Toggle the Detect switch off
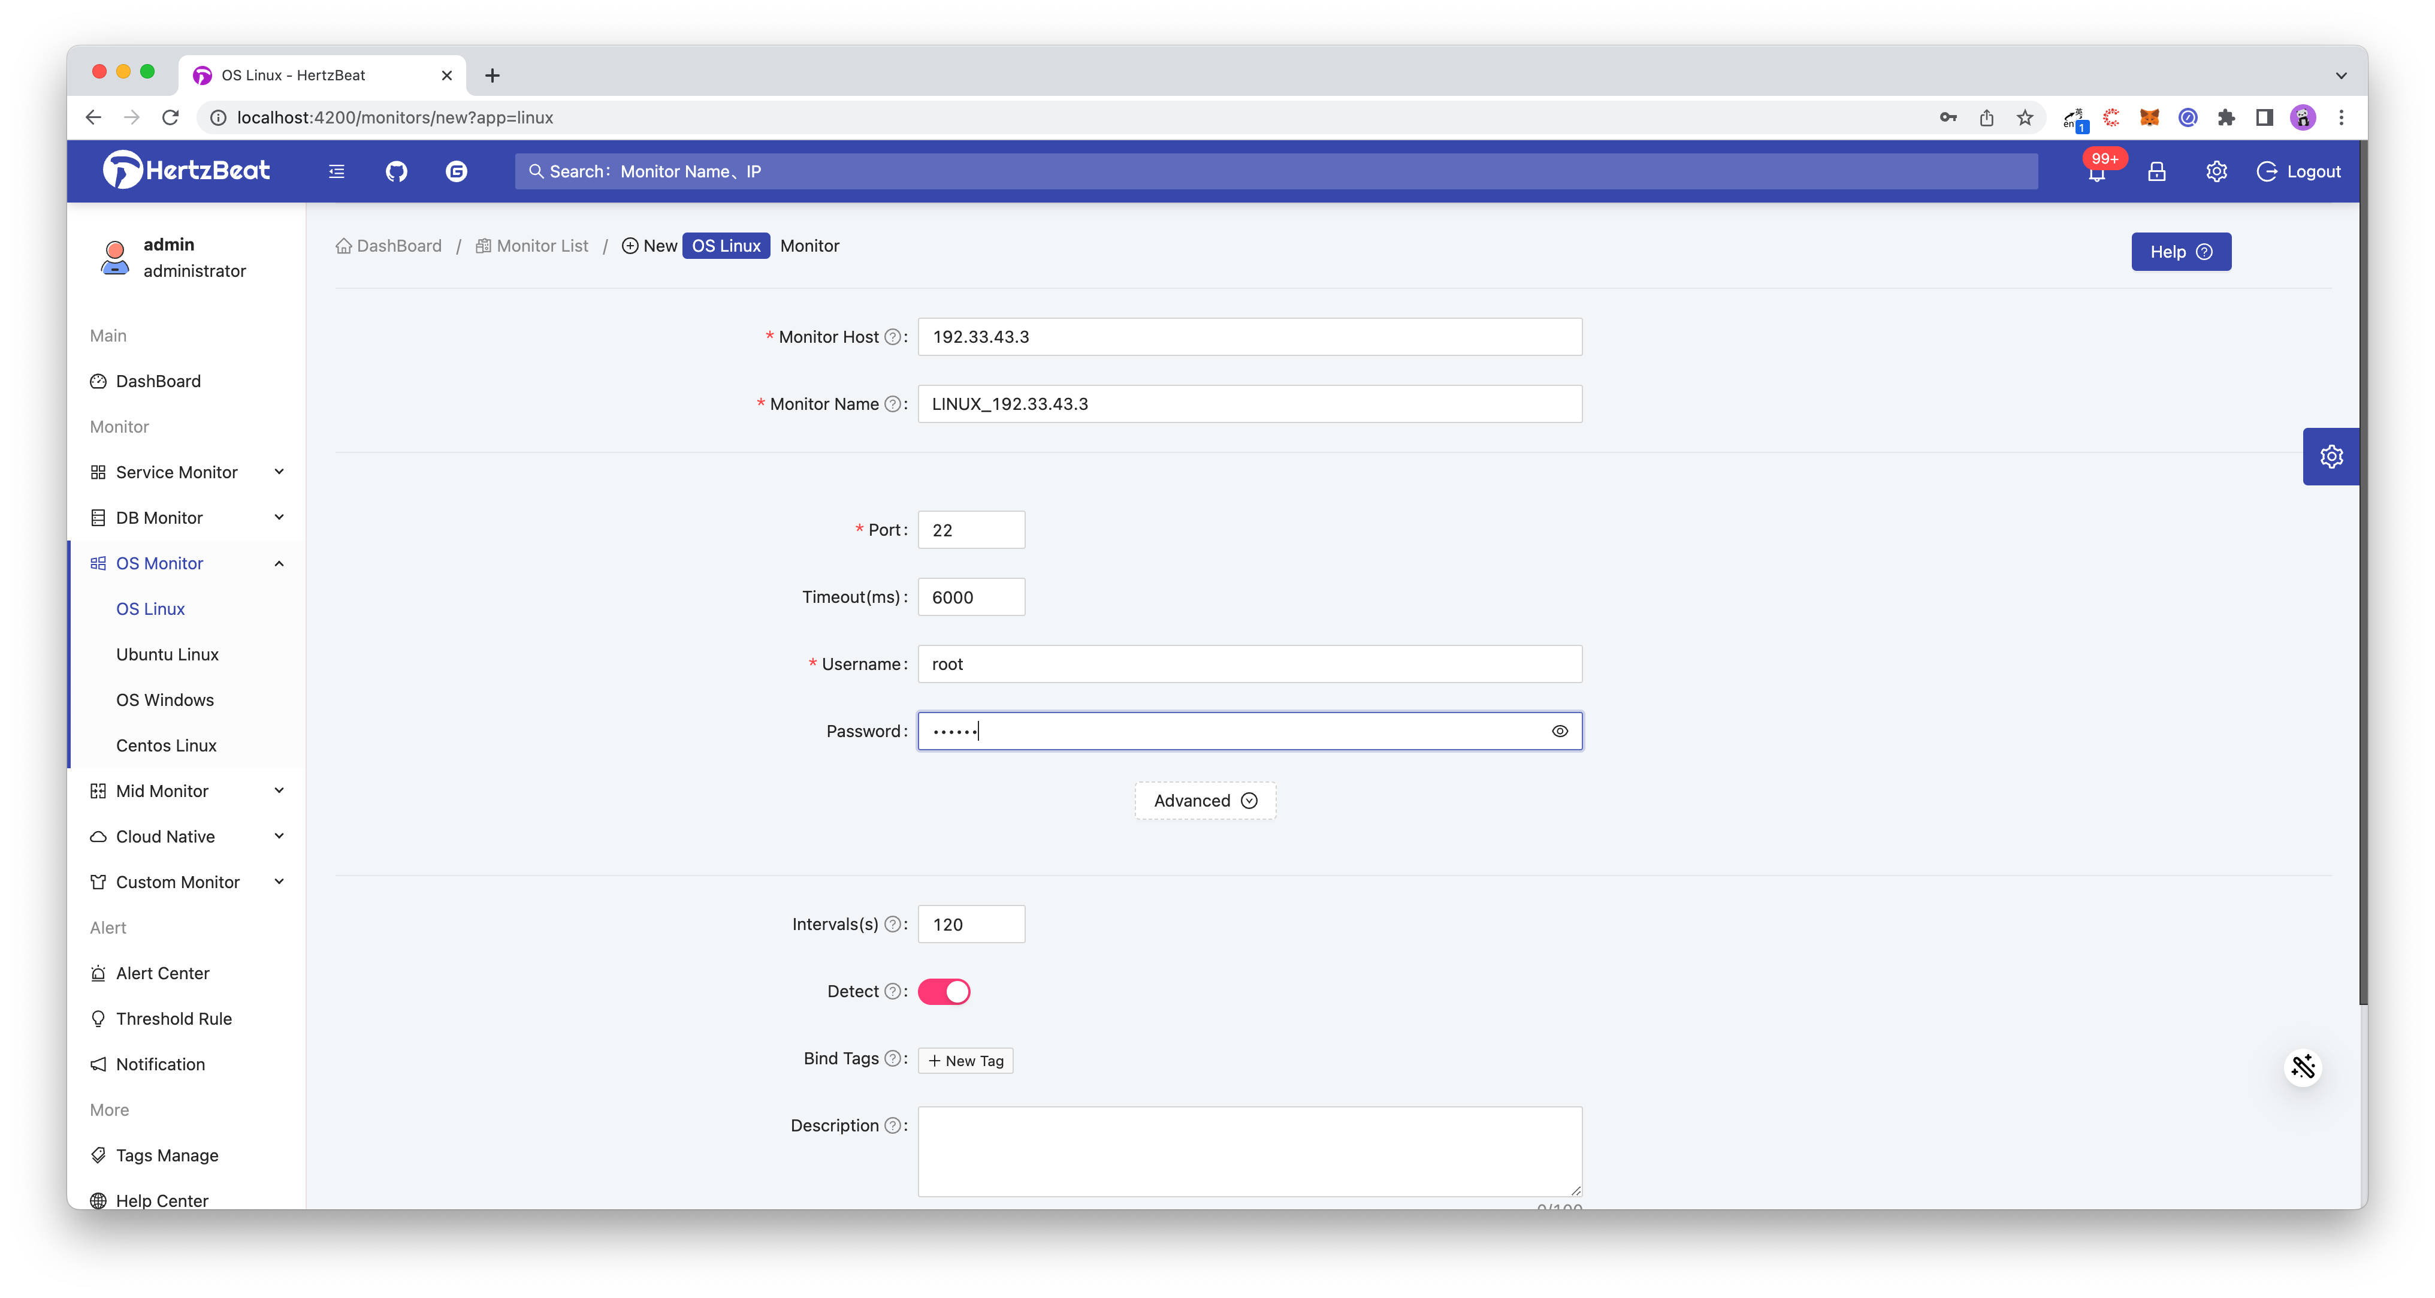Viewport: 2435px width, 1298px height. tap(943, 992)
